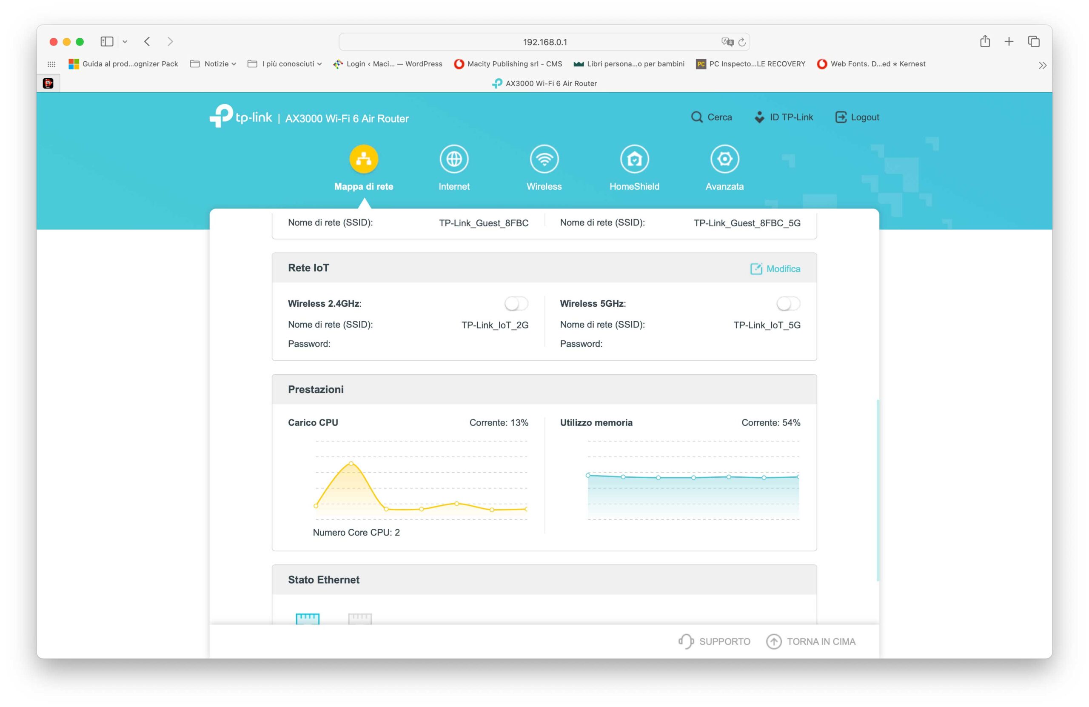Click the SUPPORTO headset icon
The height and width of the screenshot is (707, 1089).
(x=685, y=641)
